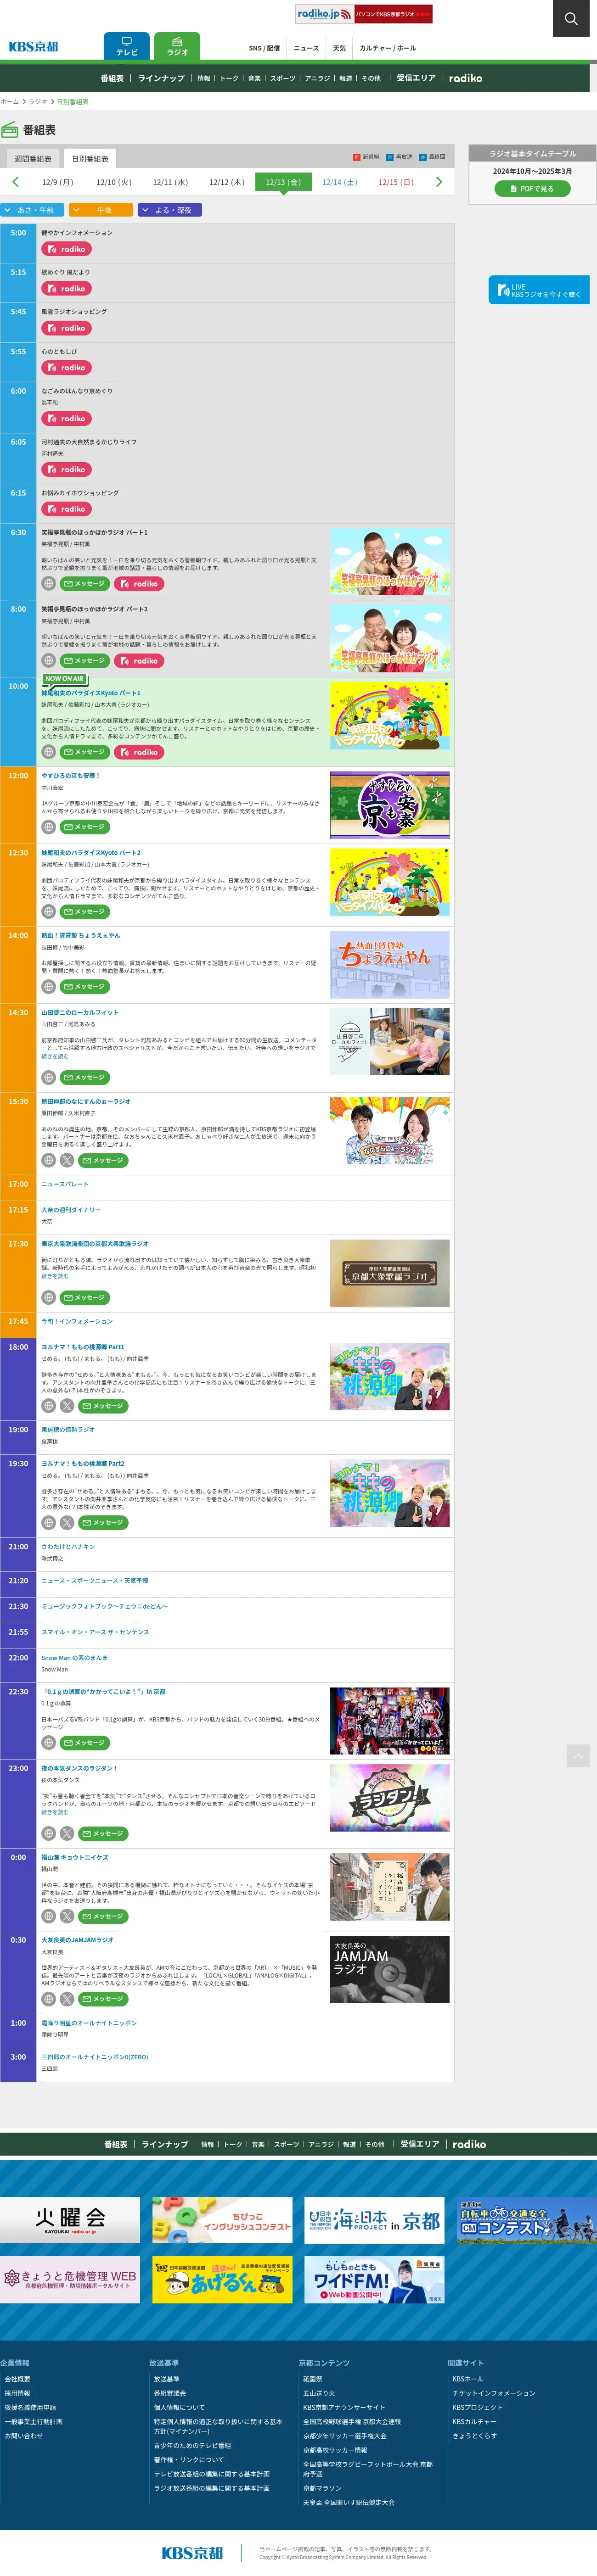The height and width of the screenshot is (2576, 597).
Task: Expand 続きを読む for 夜の本気ダンスのラジダン！
Action: tap(55, 1812)
